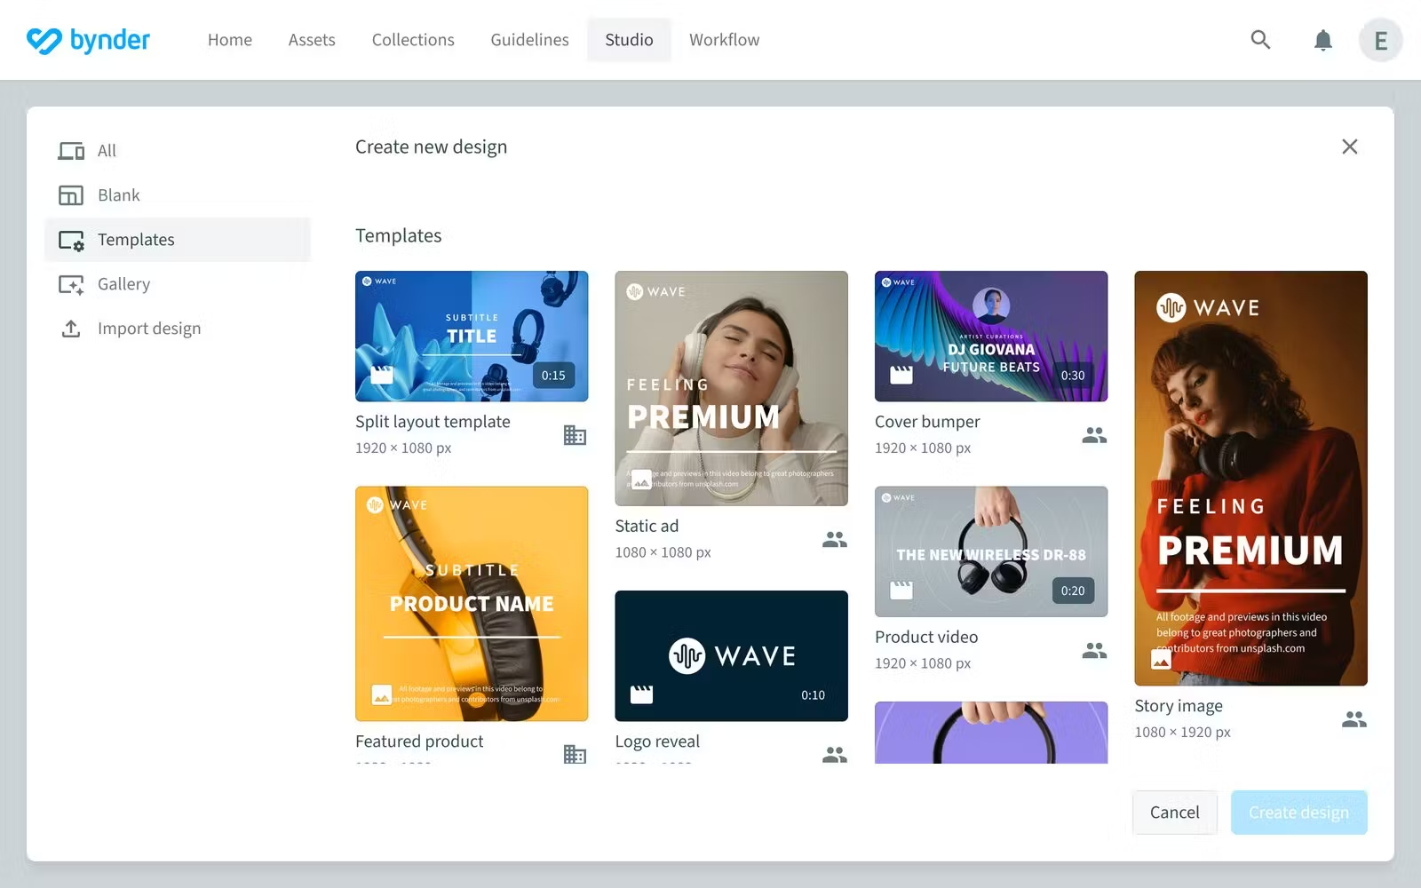
Task: Click the organization icon beside Split layout template
Action: pos(575,435)
